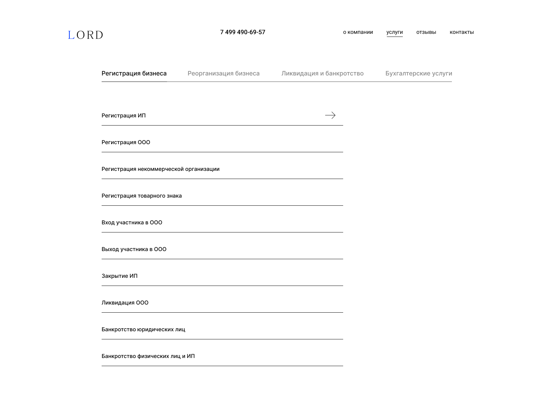The width and height of the screenshot is (542, 404).
Task: Switch to the «Бухгалтерские услуги» tab
Action: tap(419, 73)
